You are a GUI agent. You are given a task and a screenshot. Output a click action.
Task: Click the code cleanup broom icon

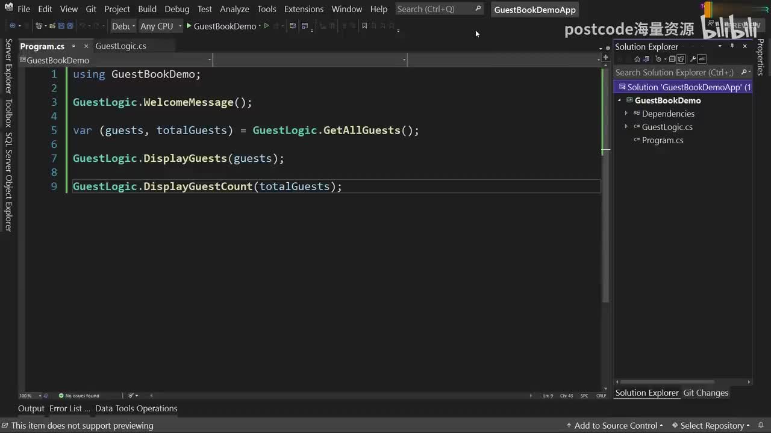click(x=131, y=395)
